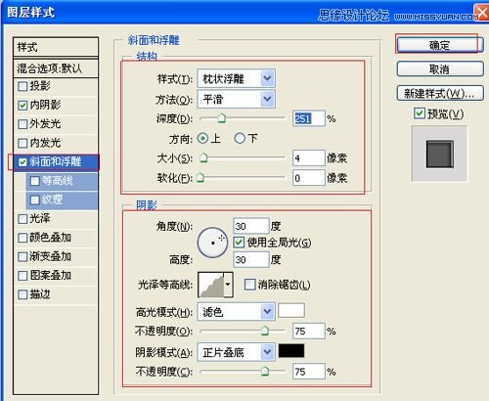This screenshot has height=401, width=489.
Task: Click the 深度 depth slider handle
Action: click(x=222, y=118)
